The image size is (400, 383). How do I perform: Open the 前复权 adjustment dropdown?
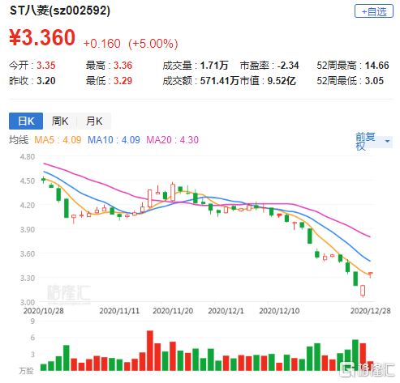click(374, 141)
